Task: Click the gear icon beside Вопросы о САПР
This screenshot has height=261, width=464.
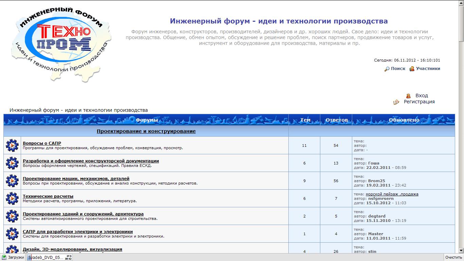Action: click(12, 145)
